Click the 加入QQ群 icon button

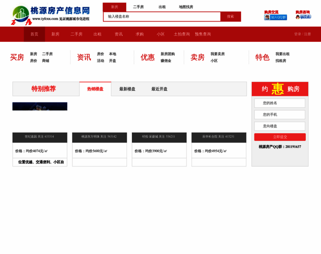(x=275, y=17)
